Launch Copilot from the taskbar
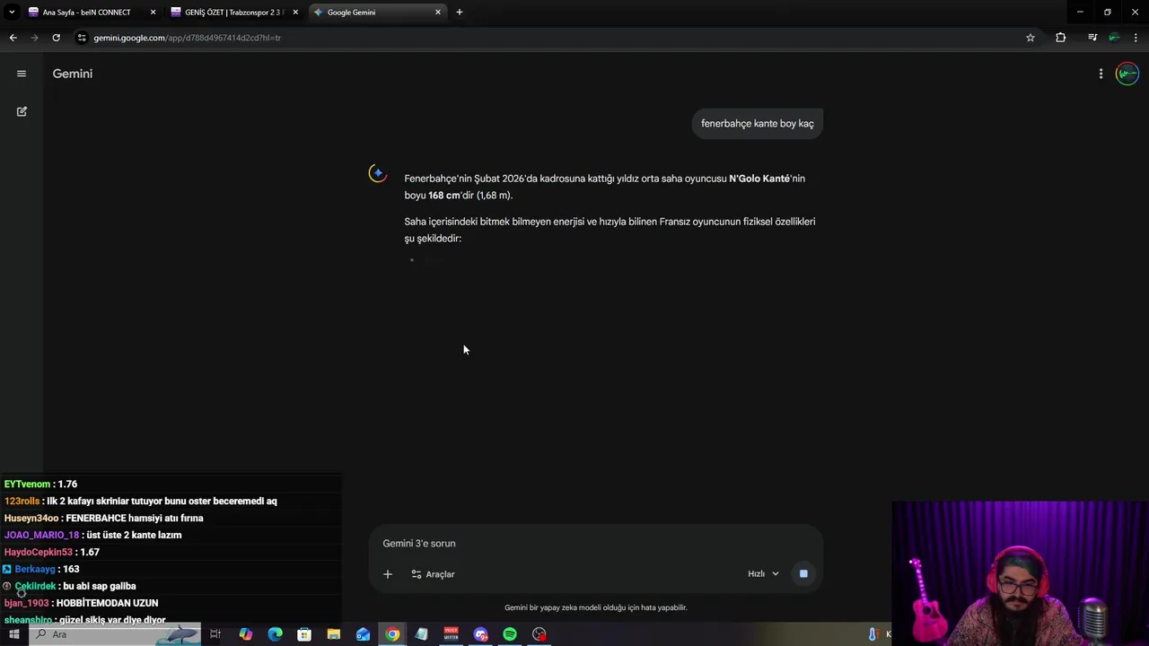 tap(245, 634)
